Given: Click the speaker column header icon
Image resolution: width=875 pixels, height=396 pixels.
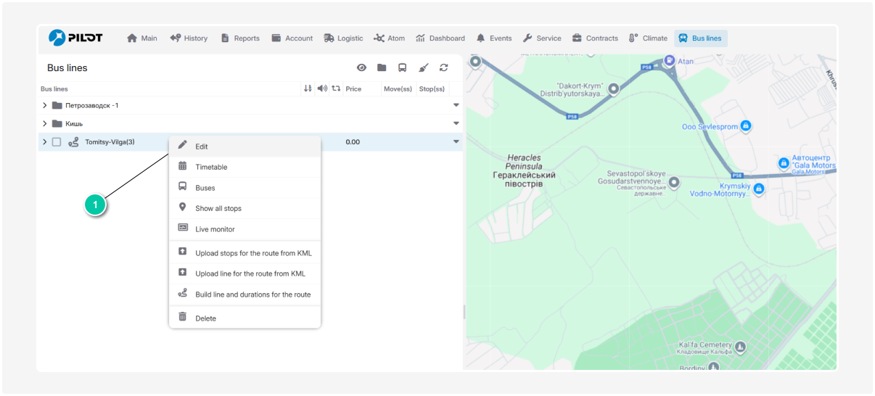Looking at the screenshot, I should point(322,88).
